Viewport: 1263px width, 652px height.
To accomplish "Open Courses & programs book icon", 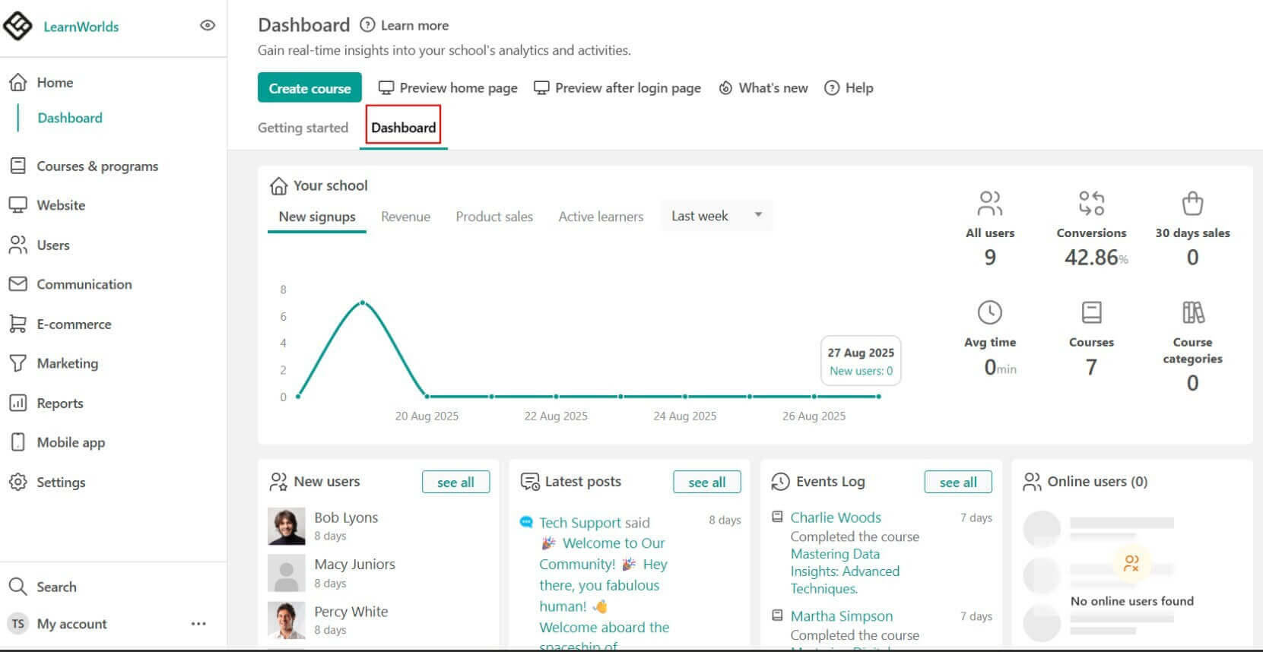I will tap(17, 166).
